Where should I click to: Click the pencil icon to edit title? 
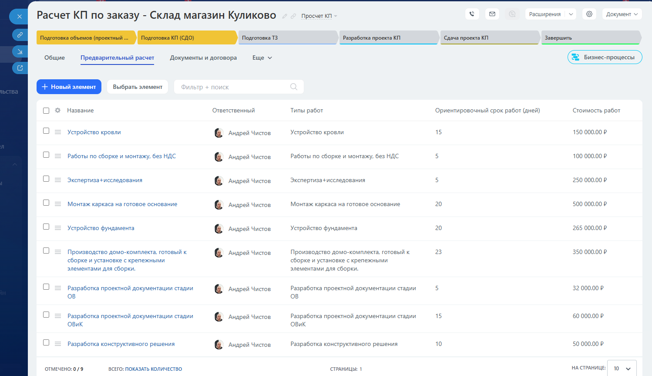coord(285,16)
